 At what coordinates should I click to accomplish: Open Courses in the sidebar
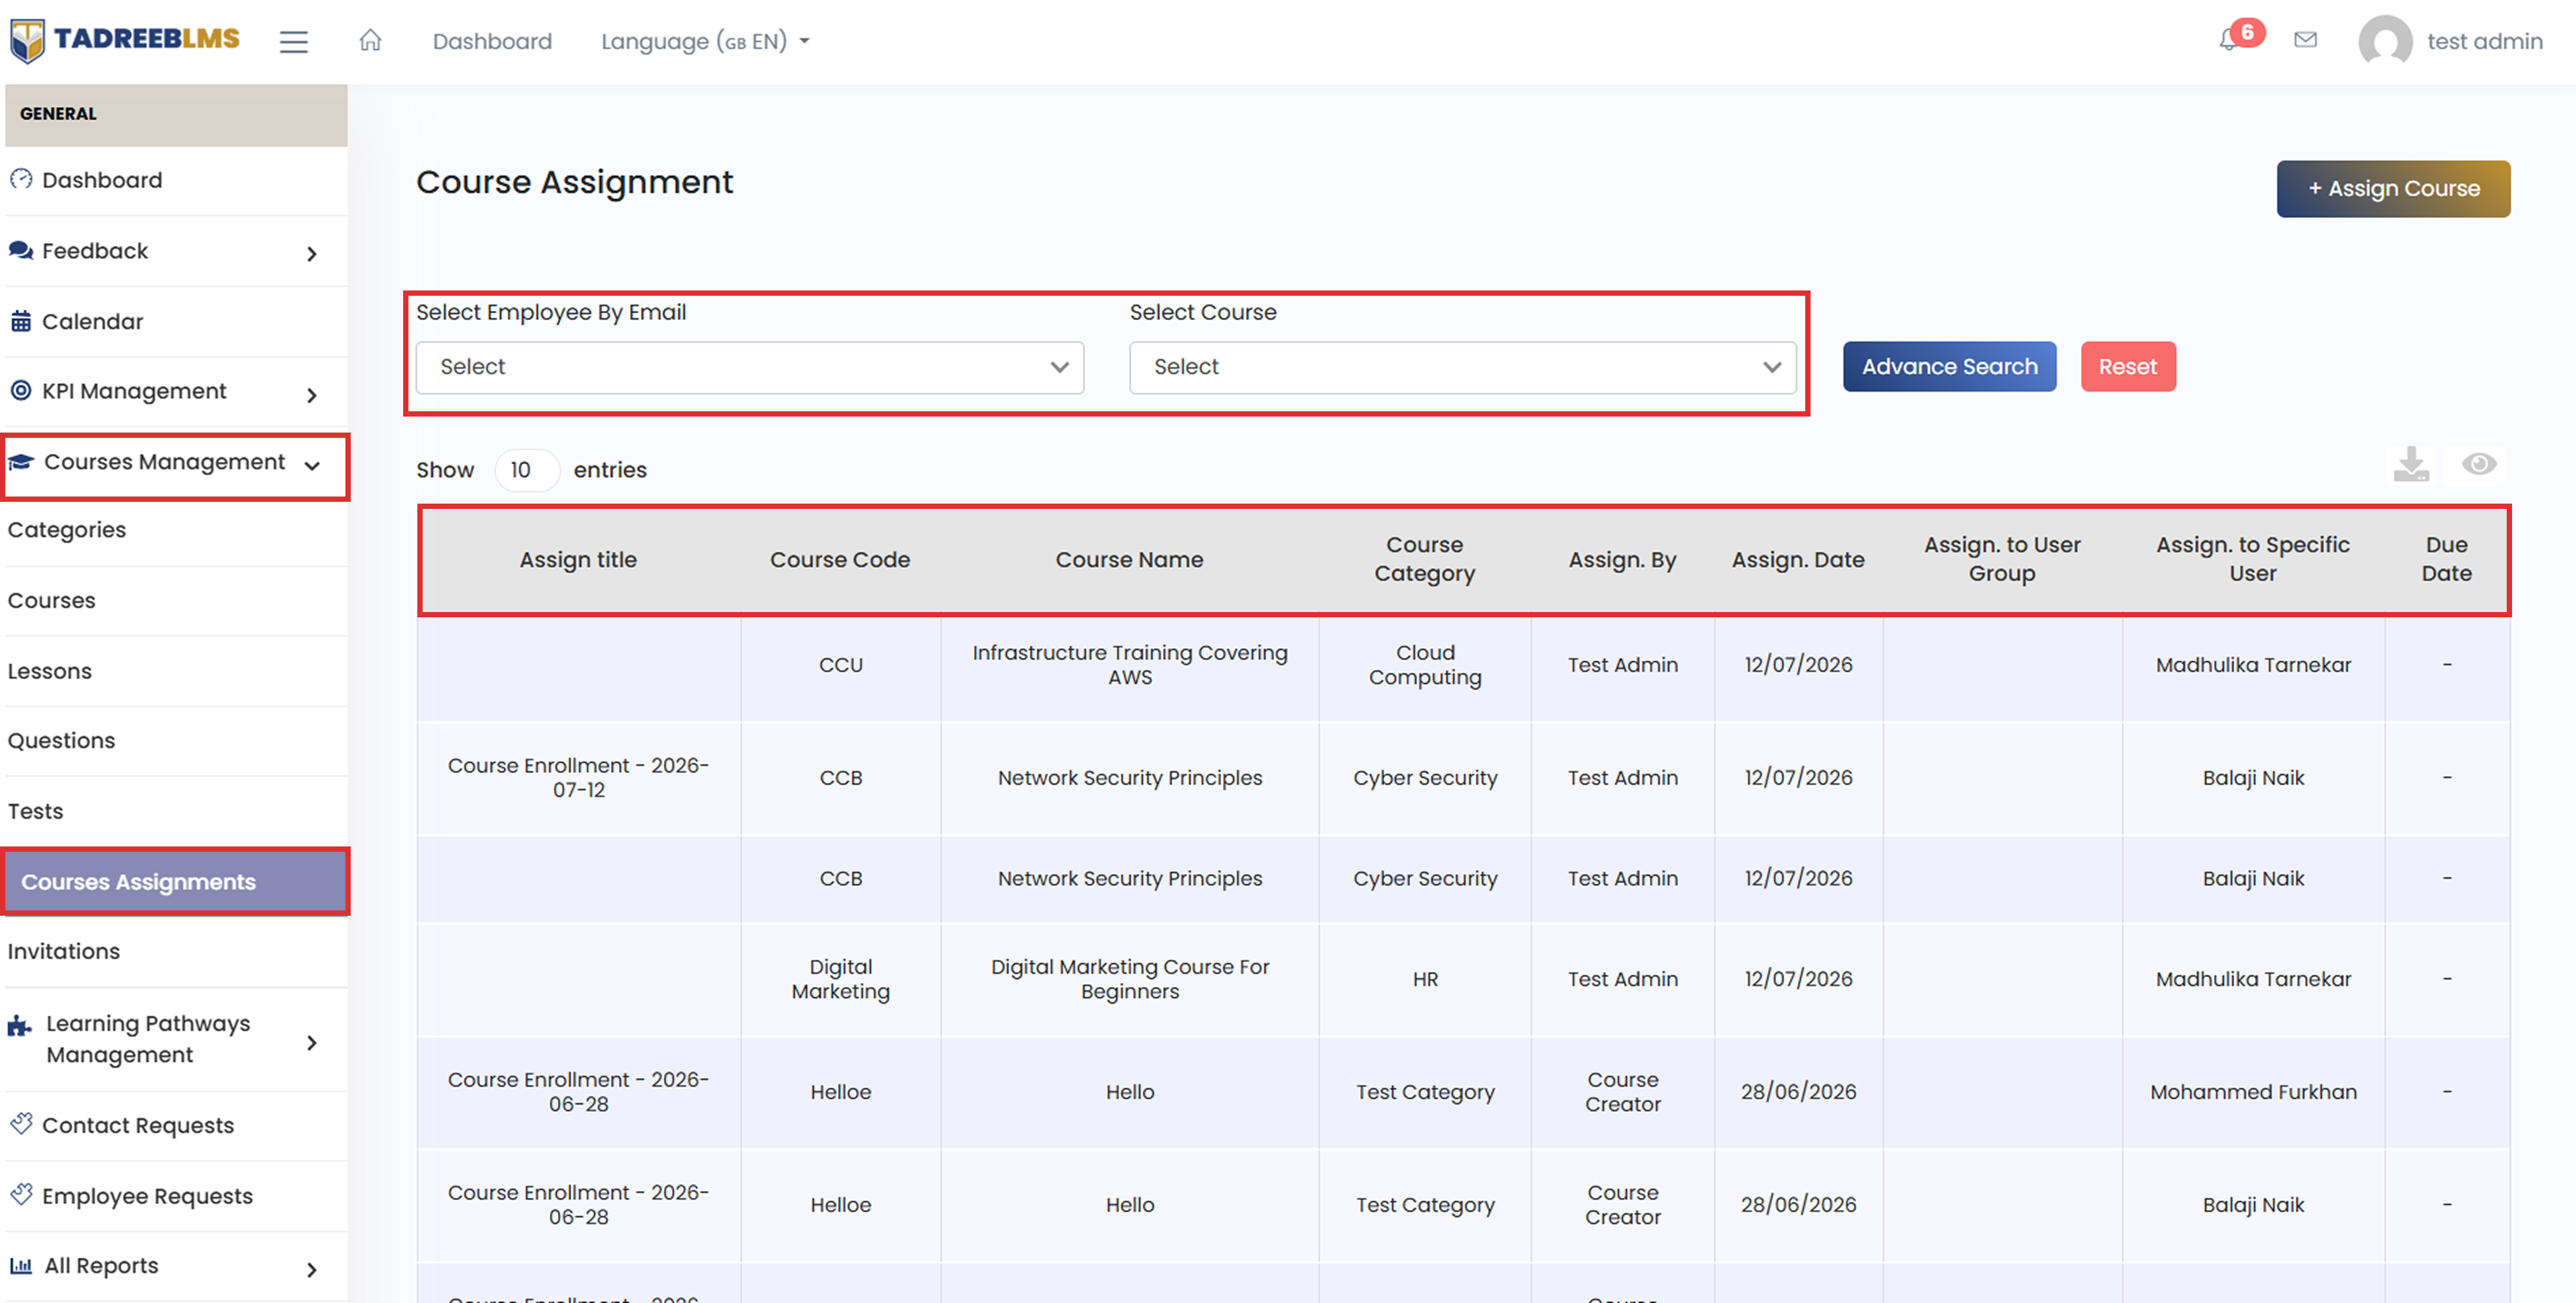click(52, 601)
